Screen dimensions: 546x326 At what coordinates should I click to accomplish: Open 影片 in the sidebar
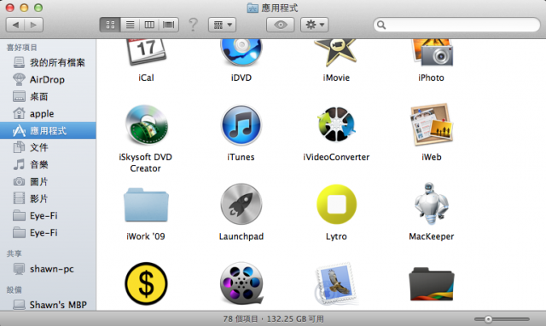point(48,199)
